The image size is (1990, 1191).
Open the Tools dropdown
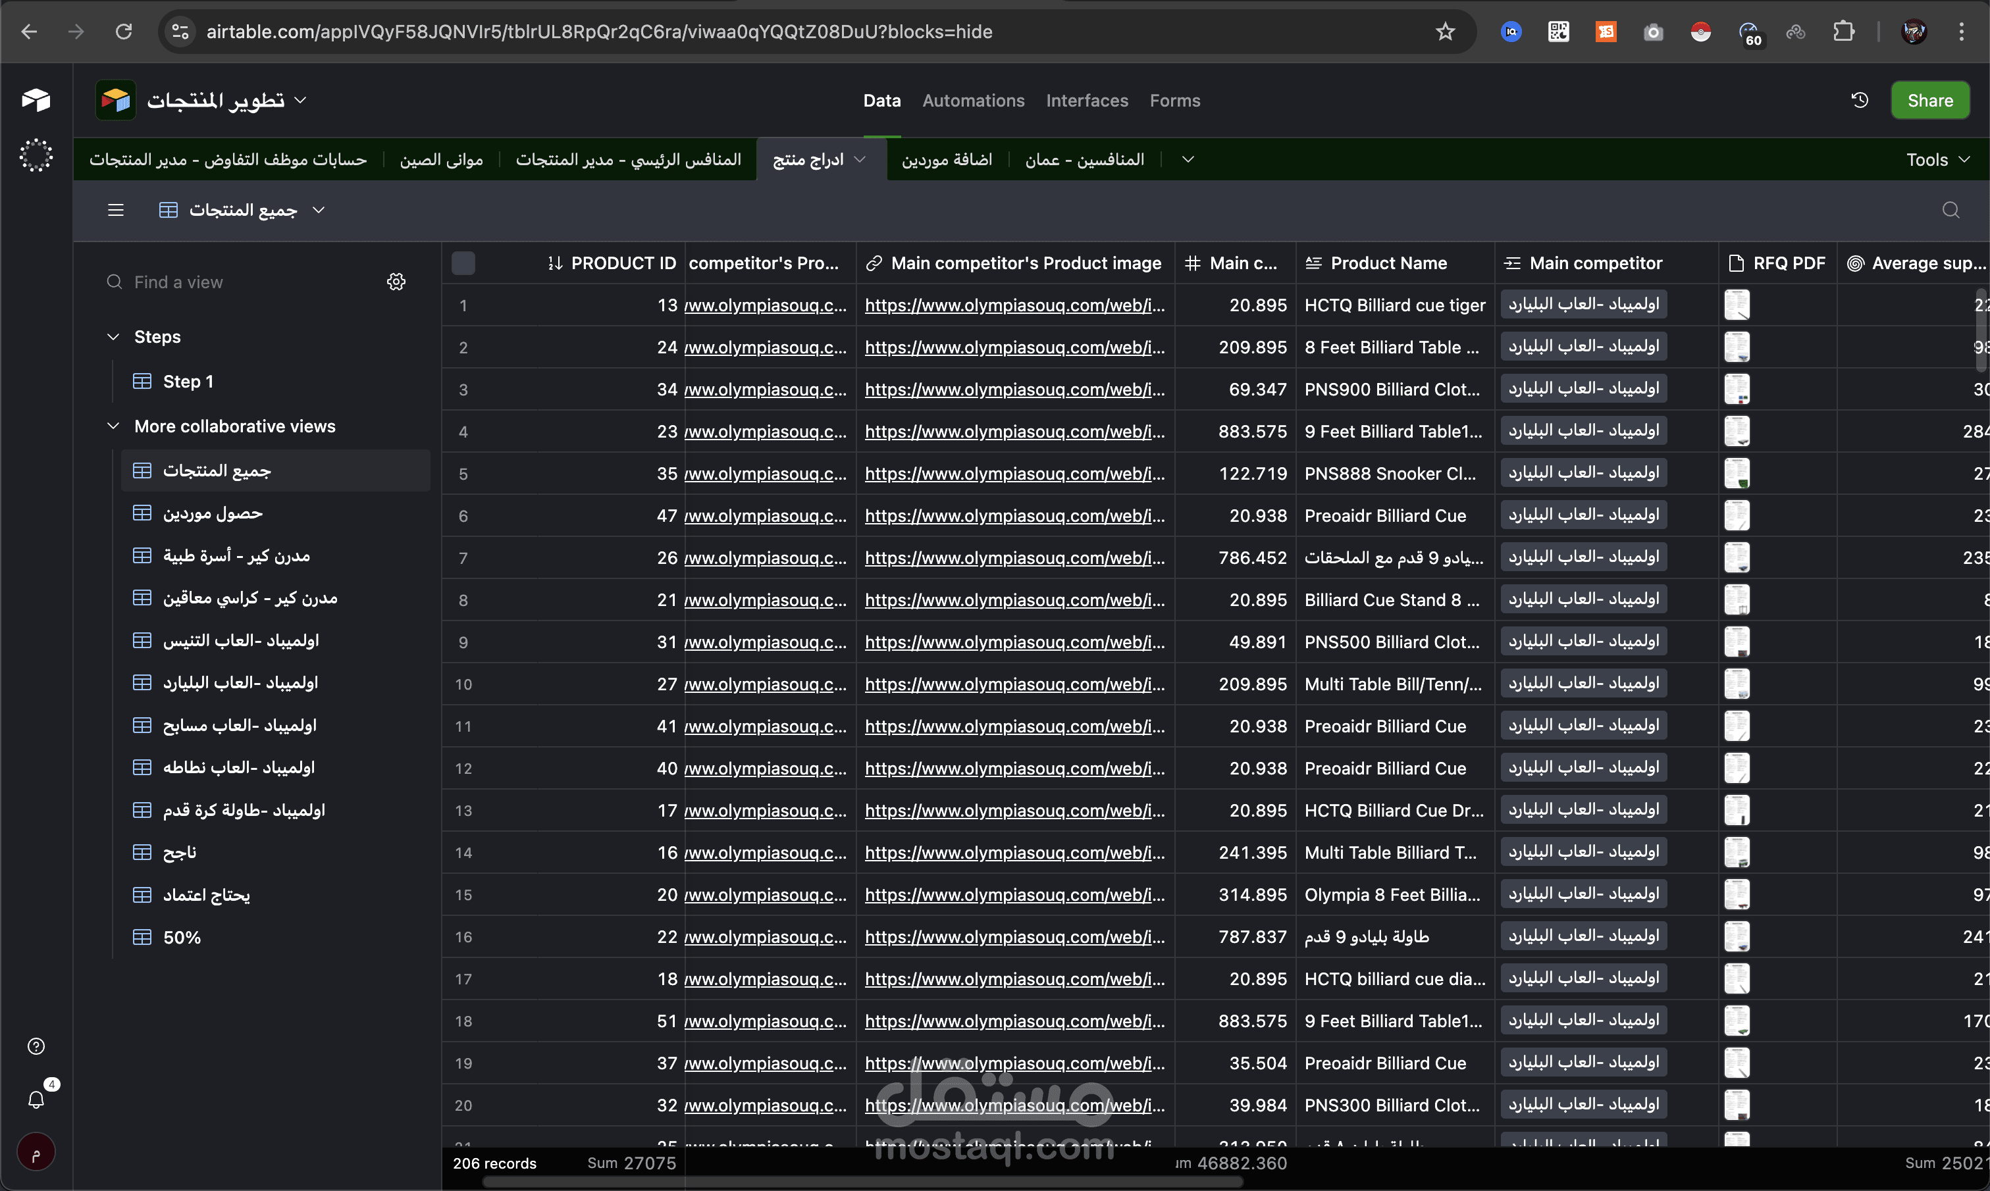(x=1938, y=160)
